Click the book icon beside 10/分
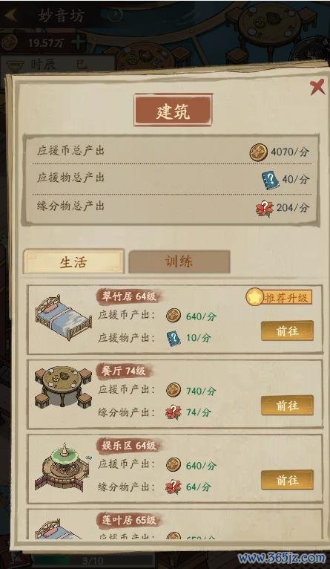Viewport: 330px width, 569px height. (174, 338)
